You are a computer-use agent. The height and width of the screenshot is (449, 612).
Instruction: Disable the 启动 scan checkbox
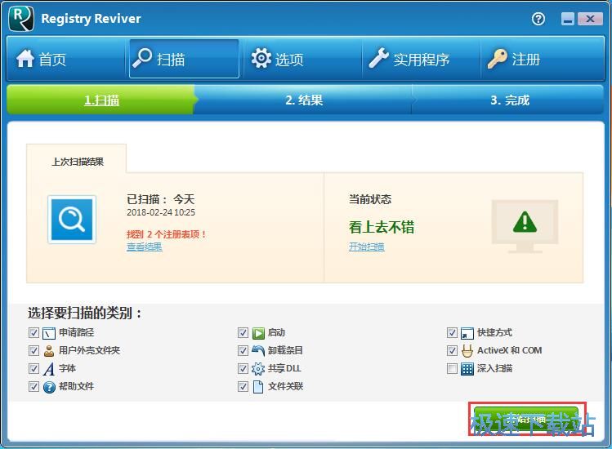coord(243,333)
